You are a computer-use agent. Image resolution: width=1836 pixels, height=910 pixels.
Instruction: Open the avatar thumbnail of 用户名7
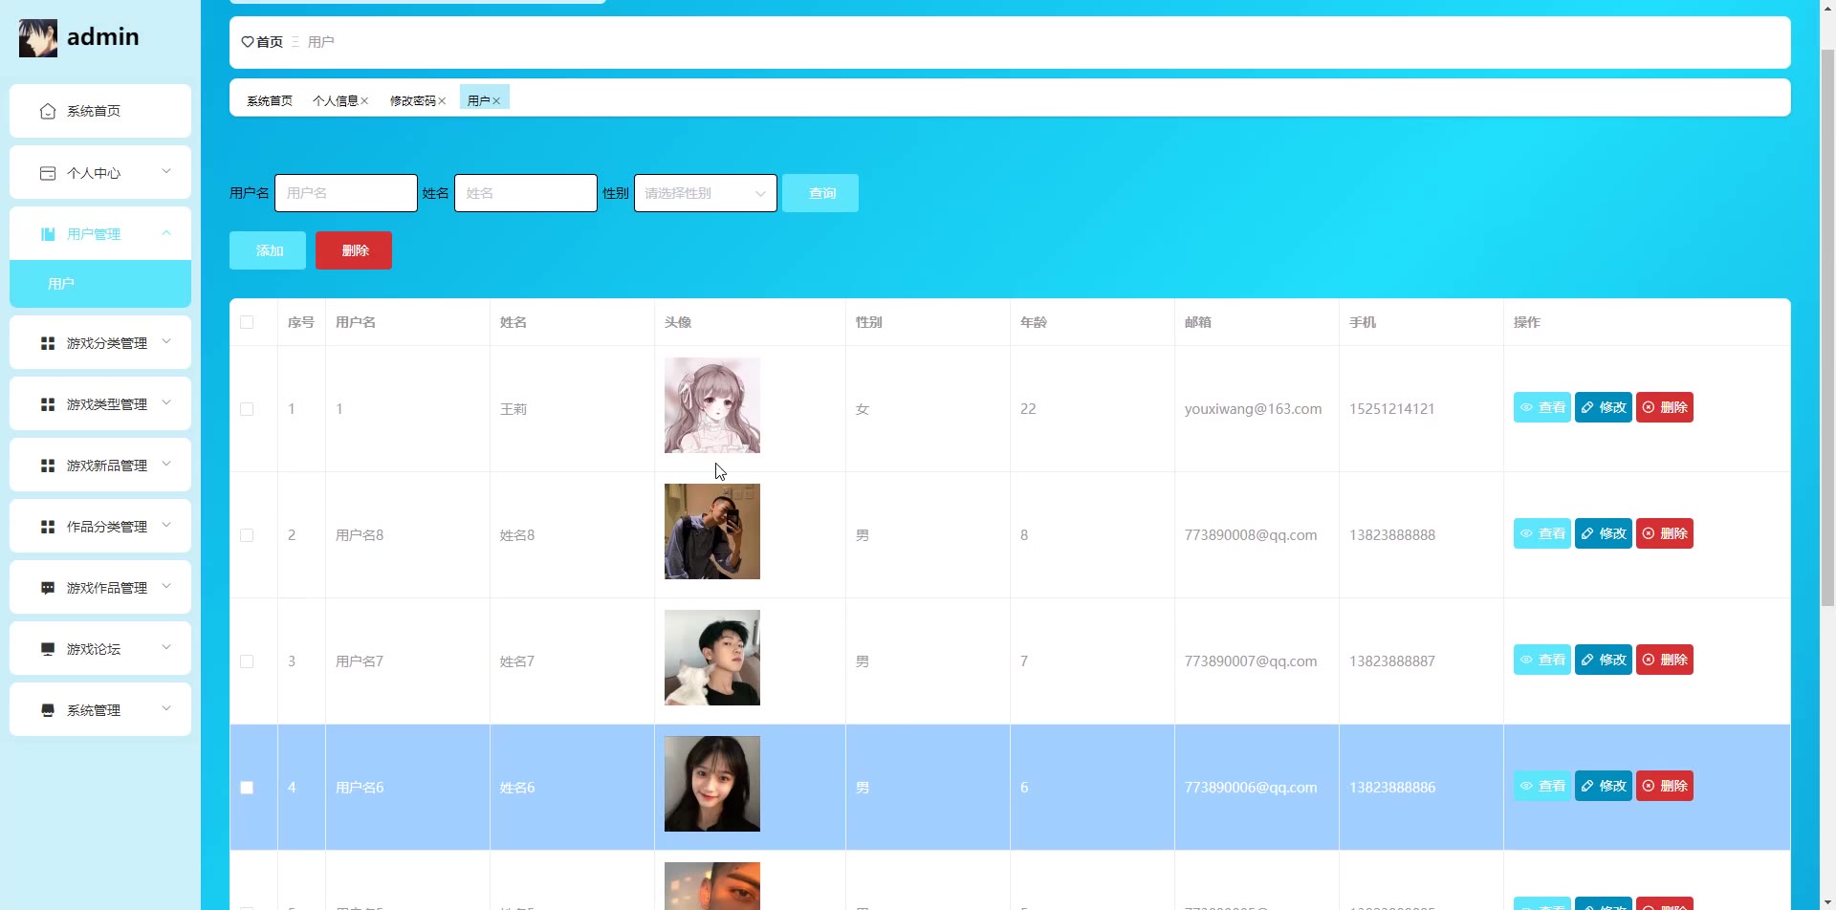click(x=712, y=658)
